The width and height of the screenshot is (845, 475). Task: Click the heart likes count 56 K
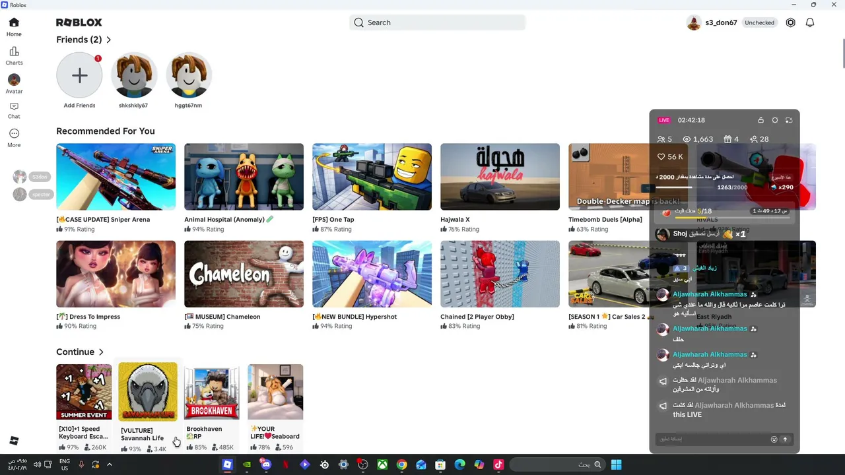pos(670,157)
